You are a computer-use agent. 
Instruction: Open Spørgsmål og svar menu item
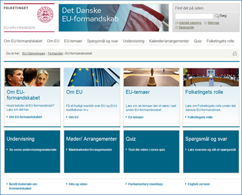coord(103,41)
